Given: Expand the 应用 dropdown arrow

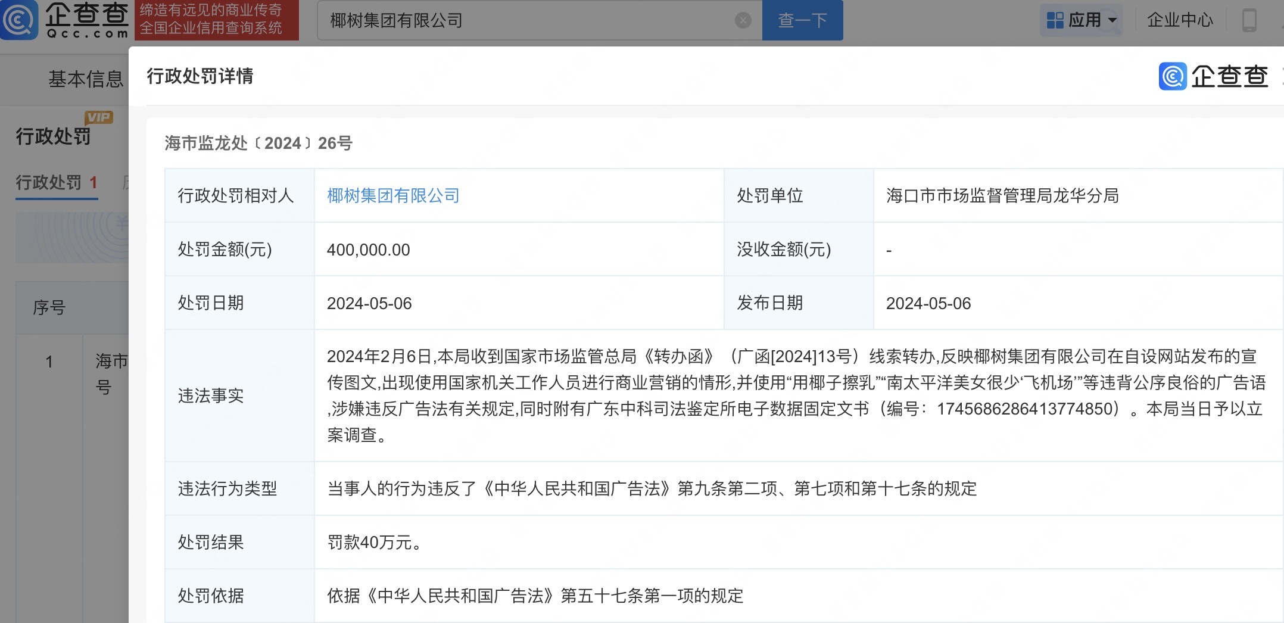Looking at the screenshot, I should pos(1112,20).
